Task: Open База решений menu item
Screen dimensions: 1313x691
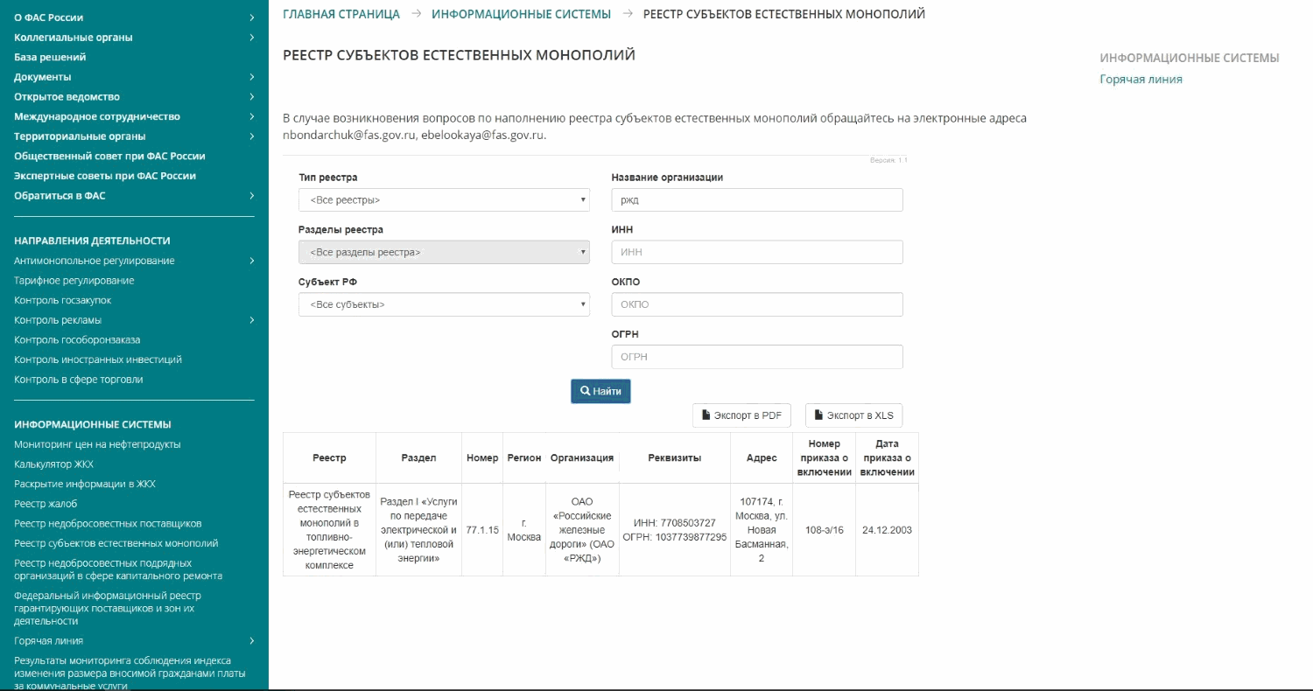Action: click(x=50, y=58)
